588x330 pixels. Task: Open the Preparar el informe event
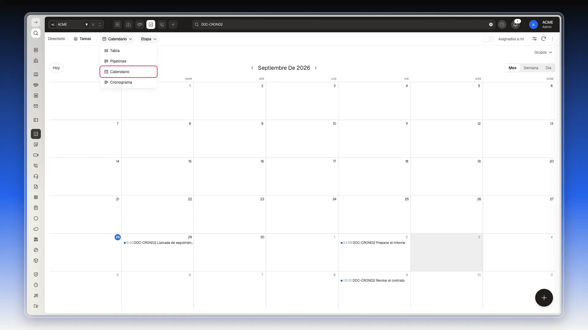click(373, 243)
